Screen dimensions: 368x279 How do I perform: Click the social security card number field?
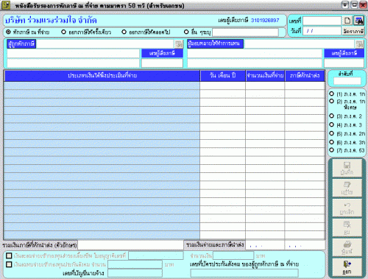click(244, 273)
